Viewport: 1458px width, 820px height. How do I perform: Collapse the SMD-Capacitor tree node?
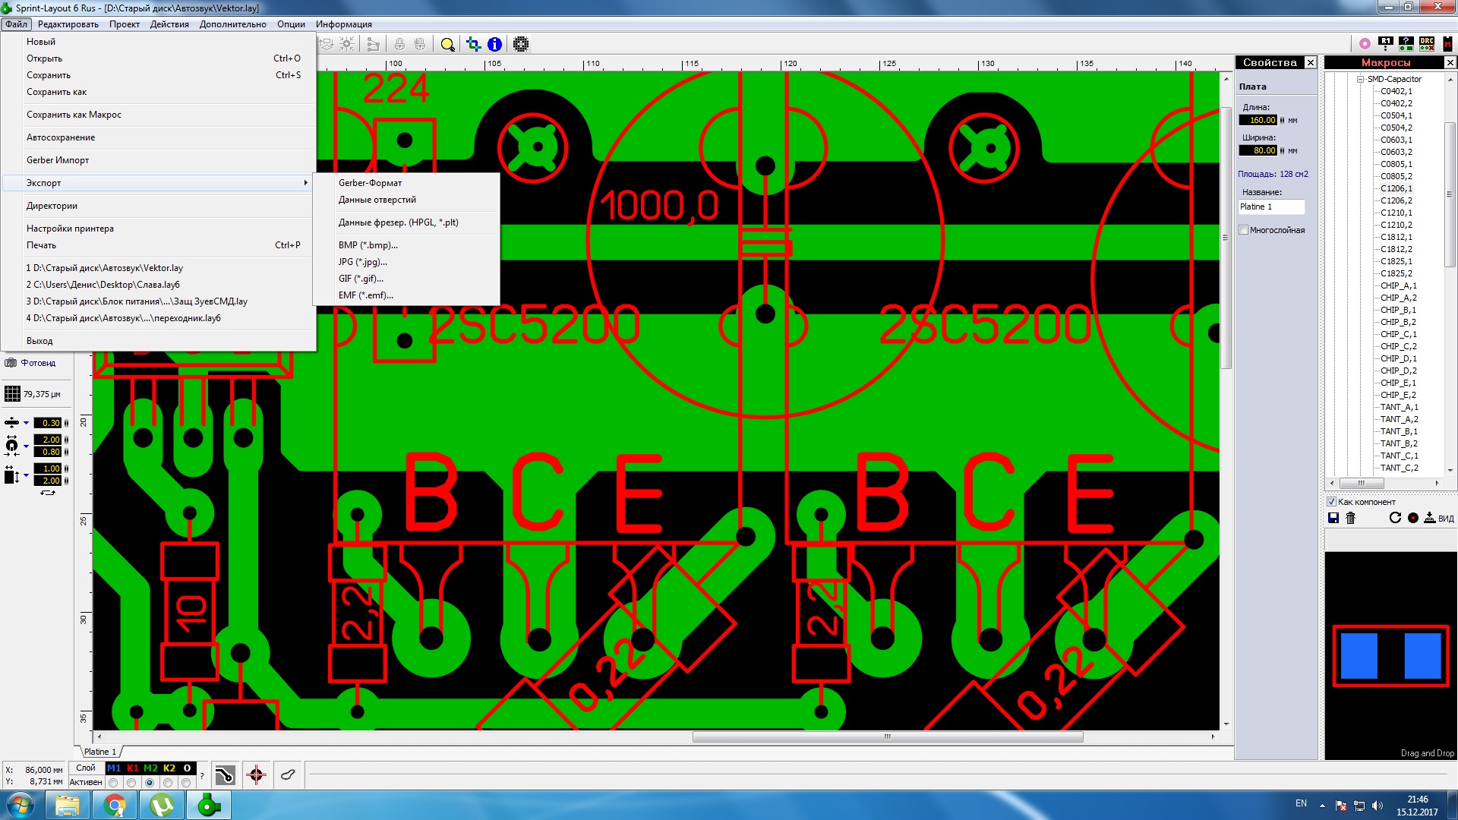coord(1361,79)
